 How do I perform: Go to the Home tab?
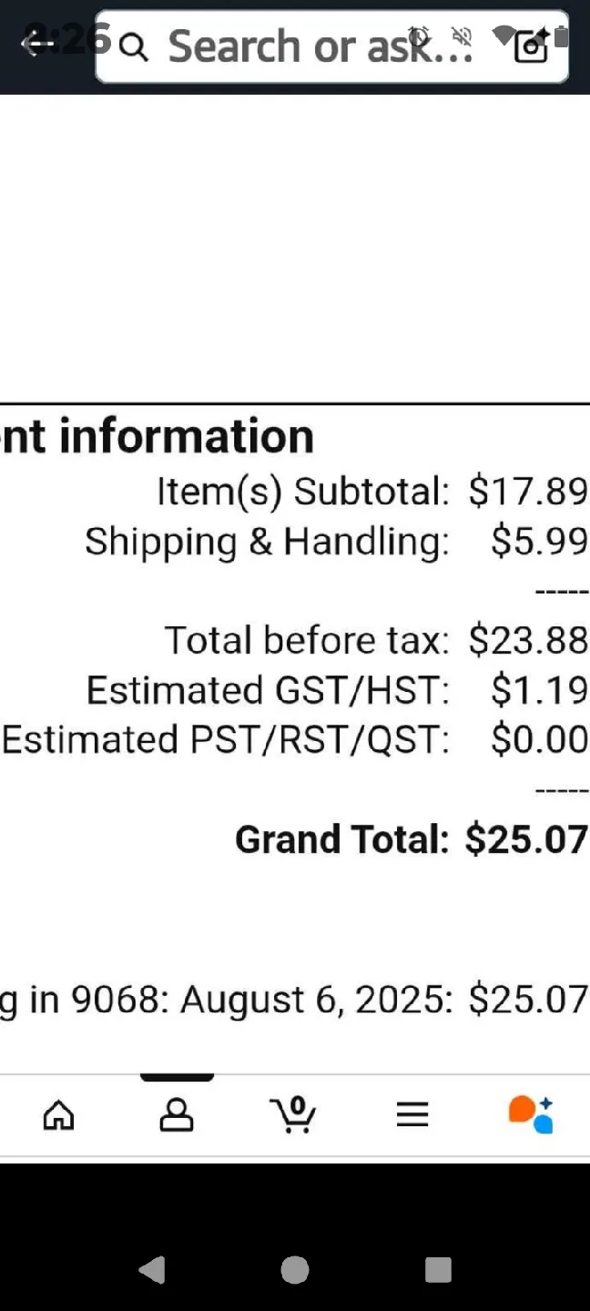[59, 1114]
